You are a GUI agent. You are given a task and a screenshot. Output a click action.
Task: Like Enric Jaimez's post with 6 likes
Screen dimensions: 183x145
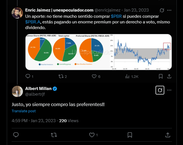96,76
